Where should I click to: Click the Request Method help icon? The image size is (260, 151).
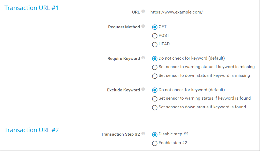tap(143, 26)
